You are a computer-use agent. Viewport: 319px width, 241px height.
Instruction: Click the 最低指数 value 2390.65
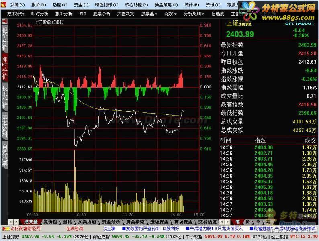(x=307, y=113)
